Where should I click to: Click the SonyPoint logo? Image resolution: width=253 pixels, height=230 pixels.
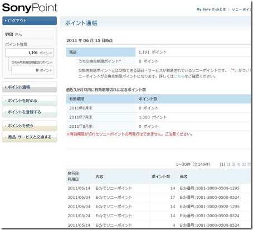tap(30, 8)
